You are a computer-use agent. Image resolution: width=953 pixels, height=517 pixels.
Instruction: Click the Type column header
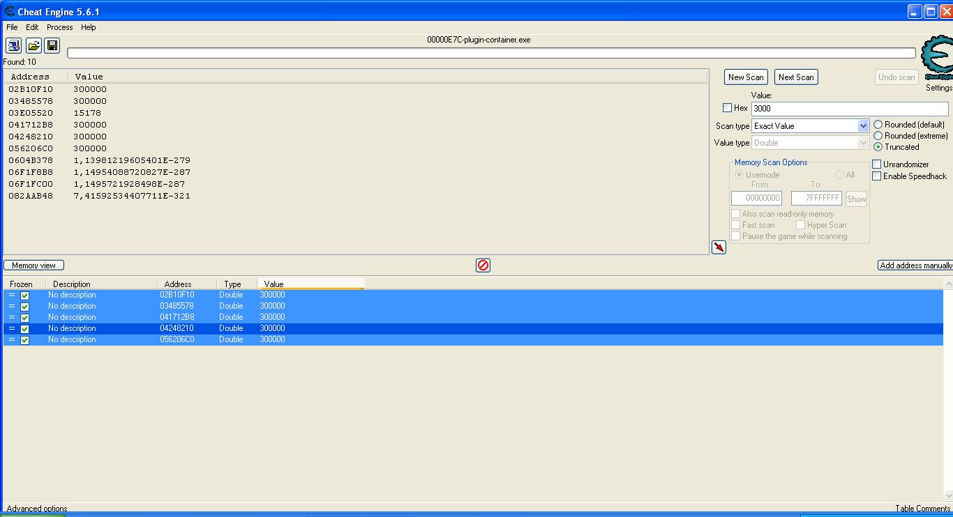(x=237, y=284)
